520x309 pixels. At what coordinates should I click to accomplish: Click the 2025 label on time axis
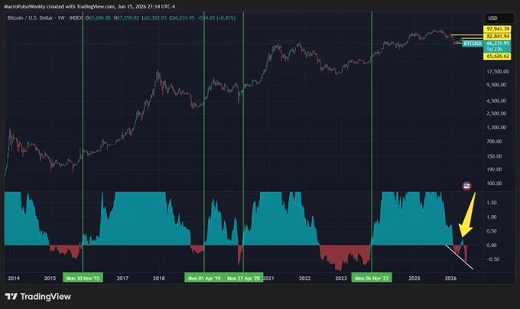[414, 278]
